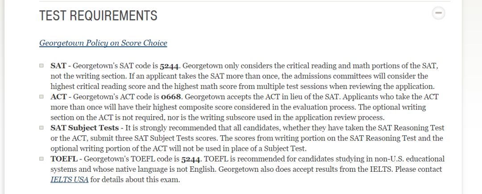Click the bold TOEFL label
482x194 pixels.
coord(64,159)
